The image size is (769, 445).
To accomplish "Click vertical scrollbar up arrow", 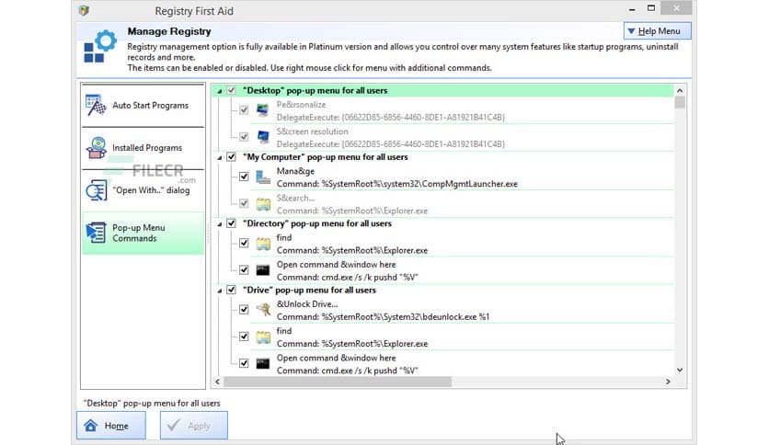I will point(680,91).
